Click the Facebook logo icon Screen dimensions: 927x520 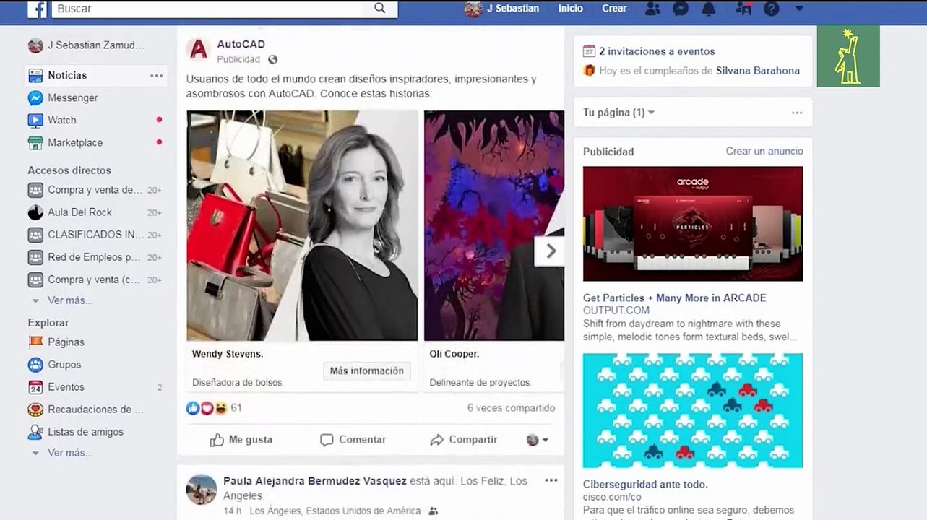coord(37,9)
